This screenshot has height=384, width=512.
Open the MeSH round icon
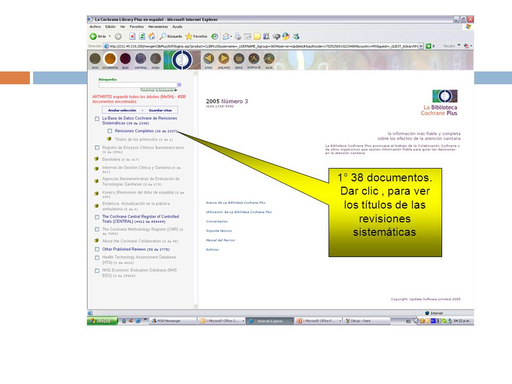125,59
